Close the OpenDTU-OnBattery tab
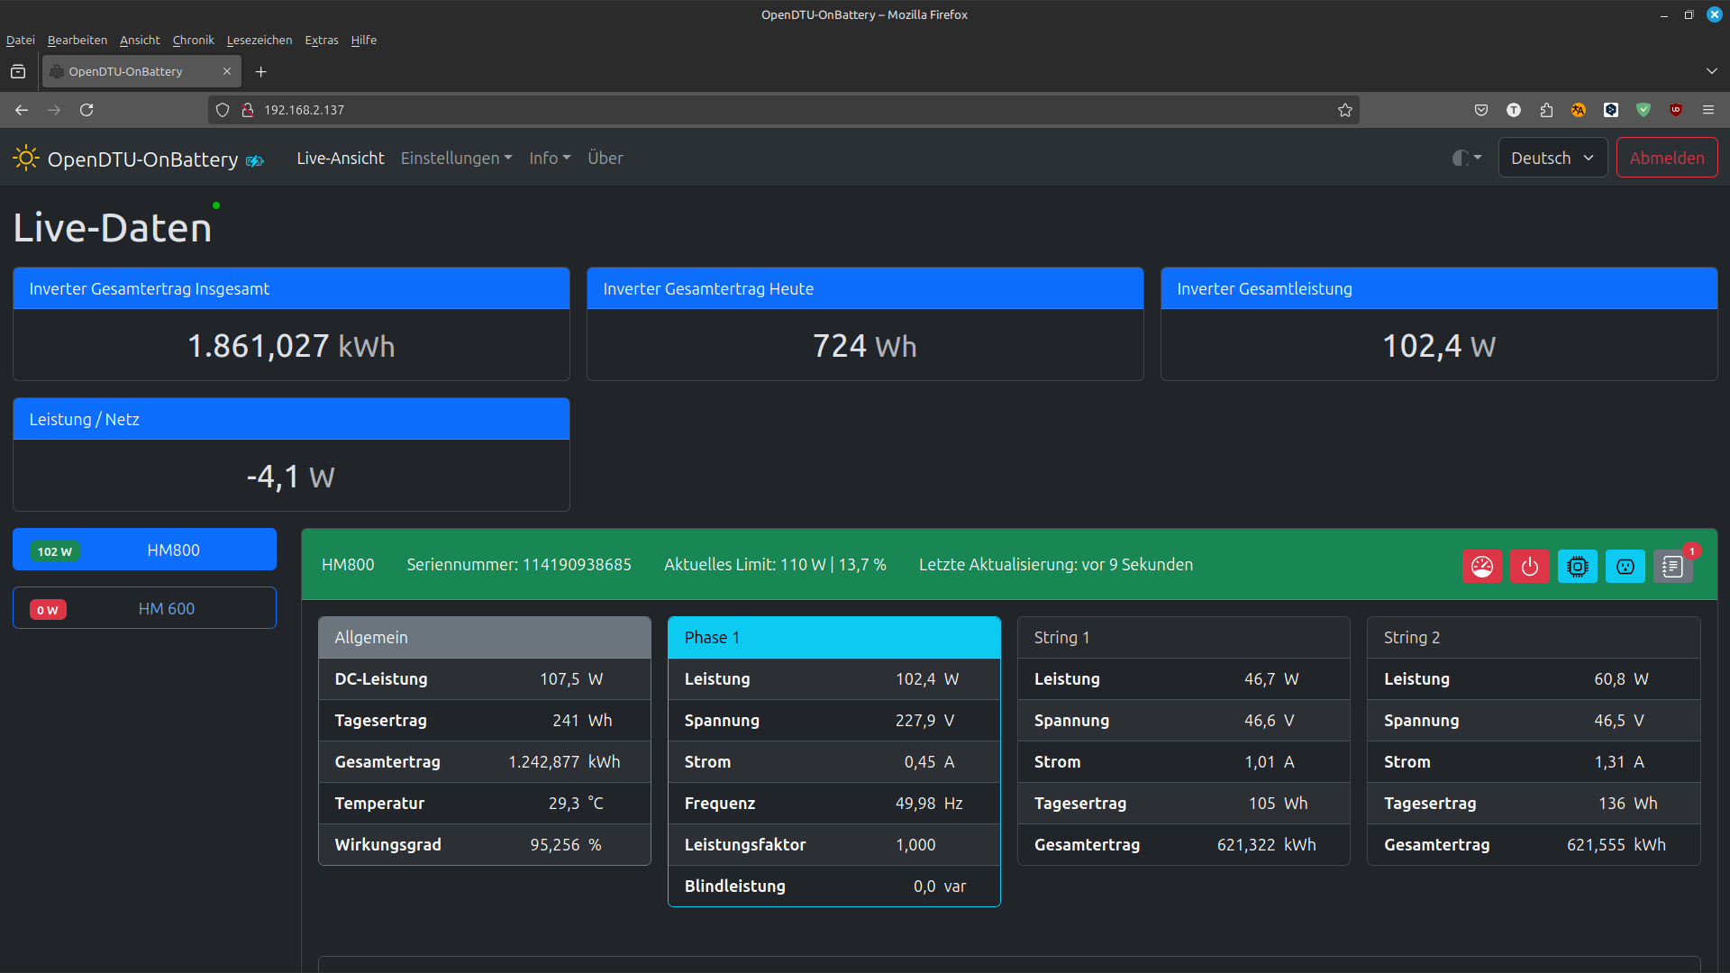 coord(227,71)
